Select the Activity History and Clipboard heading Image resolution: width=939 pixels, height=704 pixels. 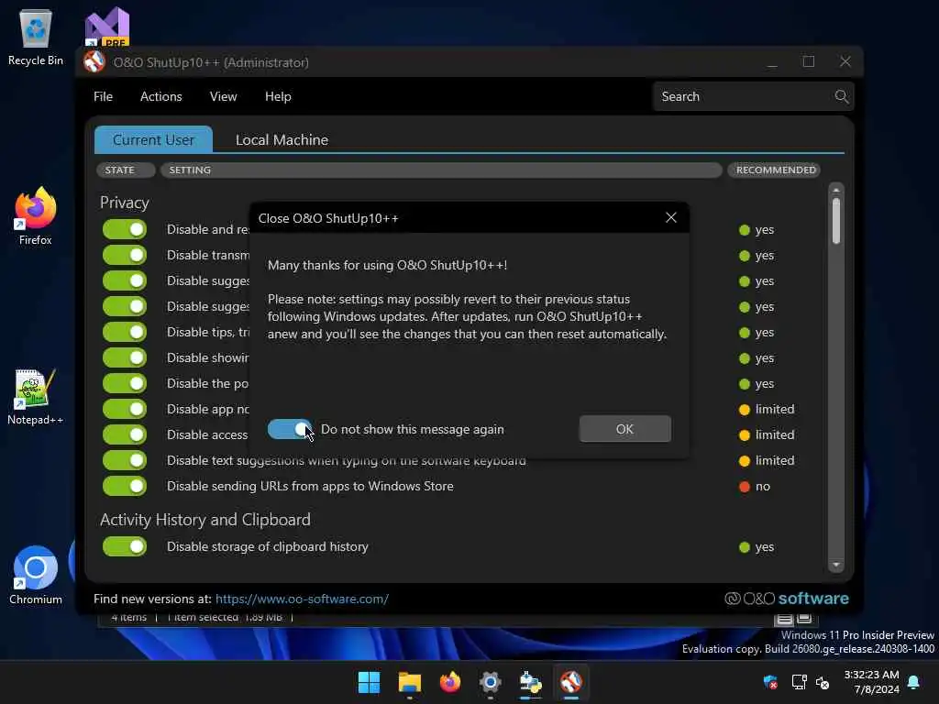click(204, 520)
